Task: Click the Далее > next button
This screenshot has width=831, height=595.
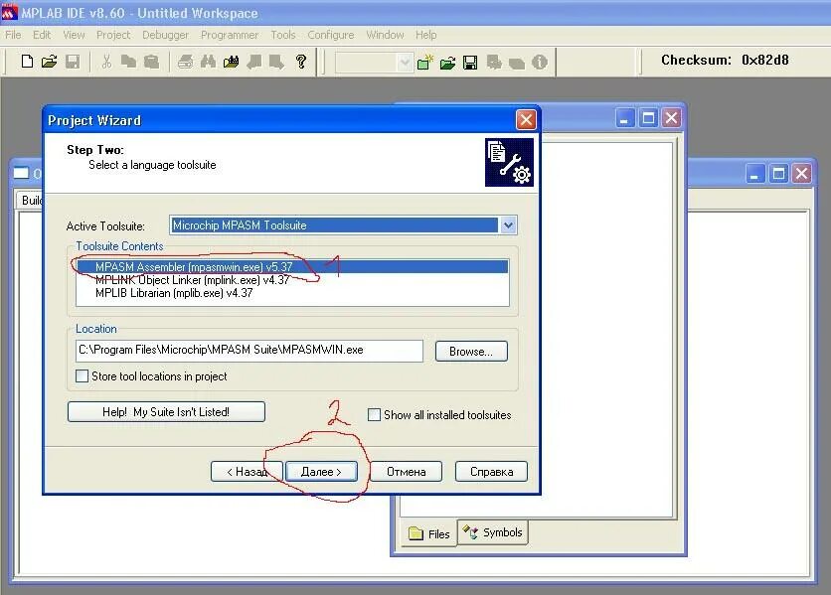Action: click(321, 472)
